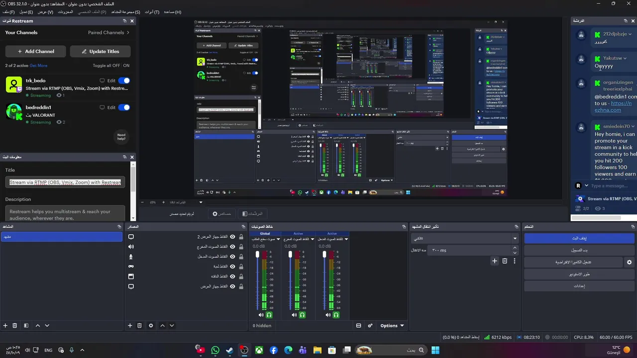Image resolution: width=637 pixels, height=358 pixels.
Task: Open OBS settings with إعدادات button
Action: tap(579, 286)
